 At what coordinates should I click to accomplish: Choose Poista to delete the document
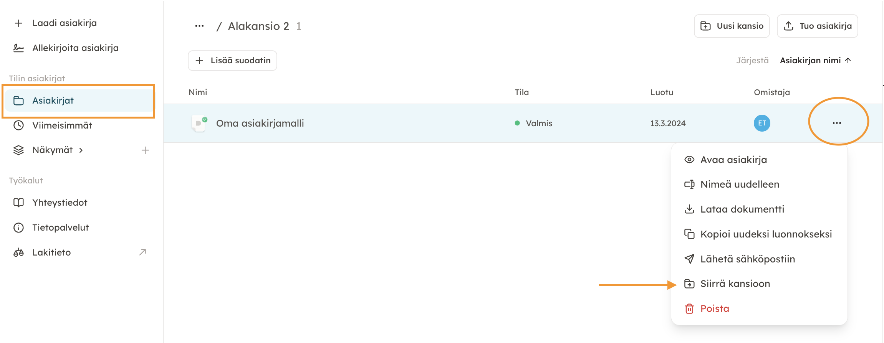coord(714,309)
